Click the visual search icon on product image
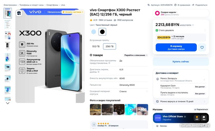Image resolution: width=215 pixels, height=131 pixels. click(x=19, y=13)
